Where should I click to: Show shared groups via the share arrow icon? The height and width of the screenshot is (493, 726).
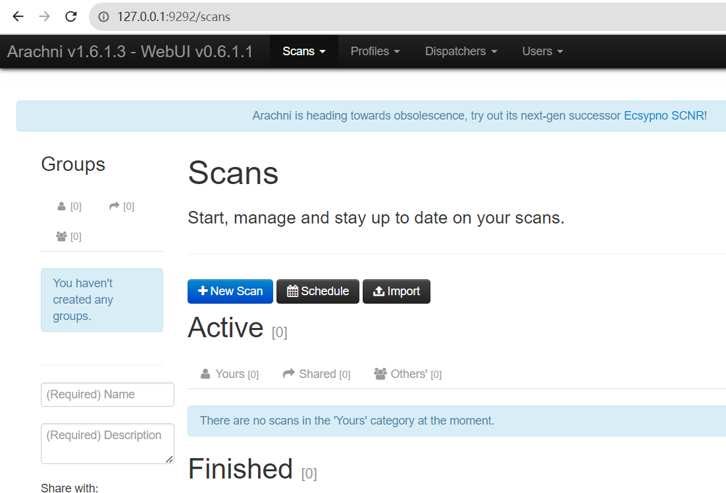tap(122, 206)
